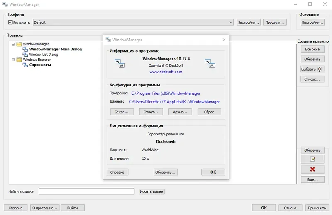The width and height of the screenshot is (332, 215).
Task: Click the Выйти button
Action: [x=73, y=208]
